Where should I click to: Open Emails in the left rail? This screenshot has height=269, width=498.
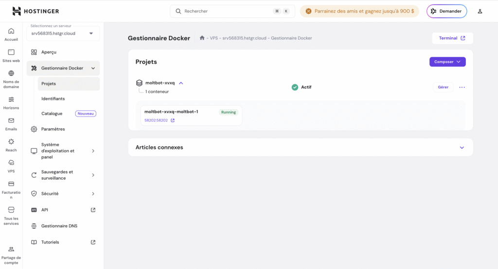point(11,124)
